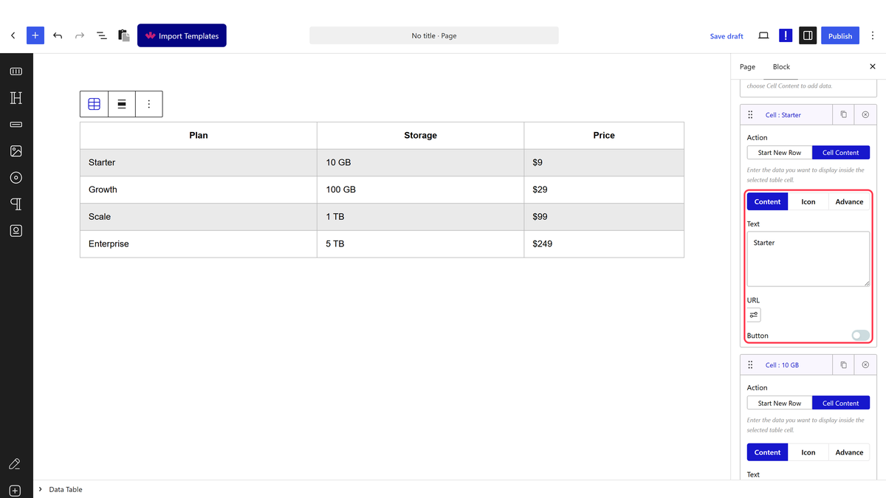Viewport: 886px width, 498px height.
Task: Select the Heading block icon in left sidebar
Action: (16, 98)
